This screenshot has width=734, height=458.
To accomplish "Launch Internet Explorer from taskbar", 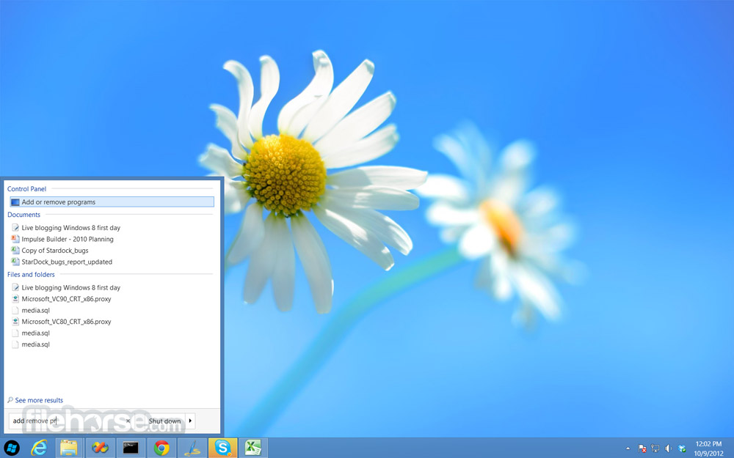I will pyautogui.click(x=40, y=448).
